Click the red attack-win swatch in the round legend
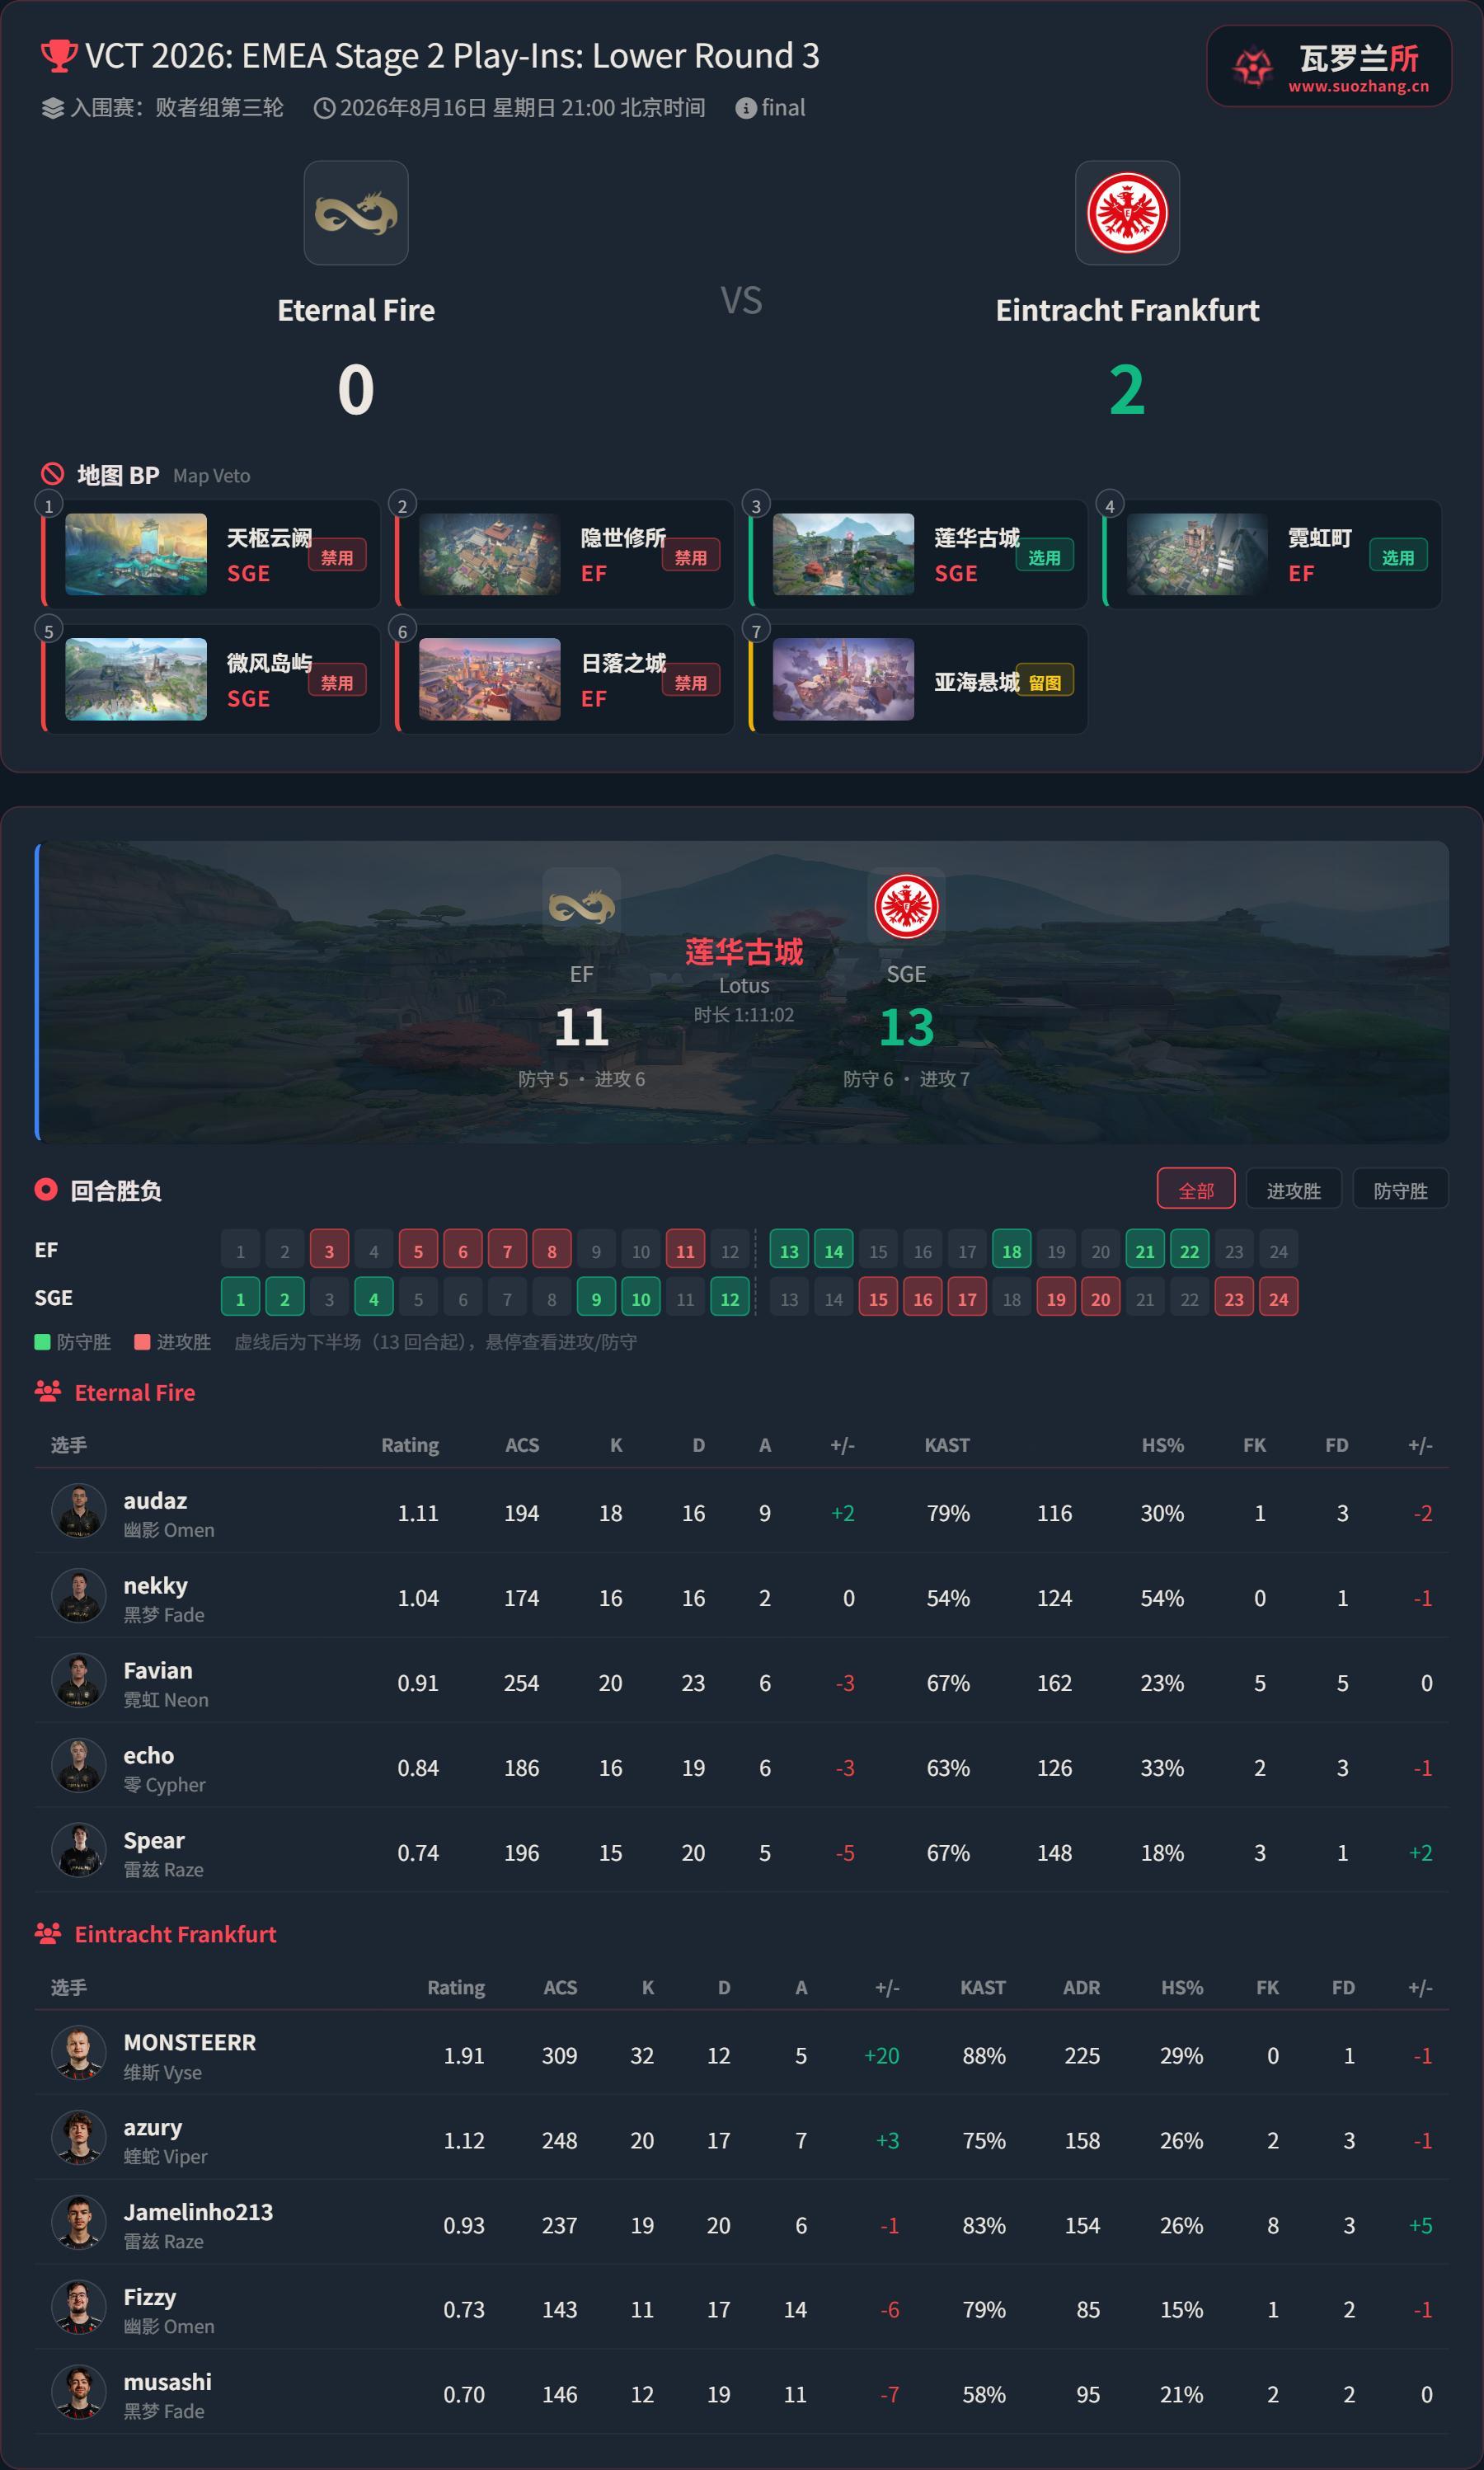 (x=142, y=1342)
